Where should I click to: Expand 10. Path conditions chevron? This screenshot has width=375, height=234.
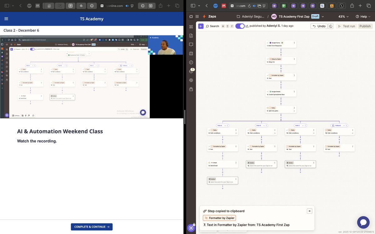tap(275, 133)
